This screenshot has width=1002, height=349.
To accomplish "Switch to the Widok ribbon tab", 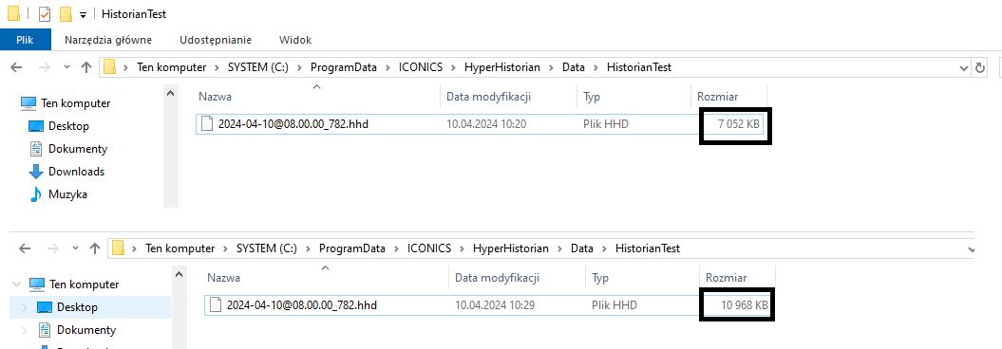I will [x=295, y=40].
